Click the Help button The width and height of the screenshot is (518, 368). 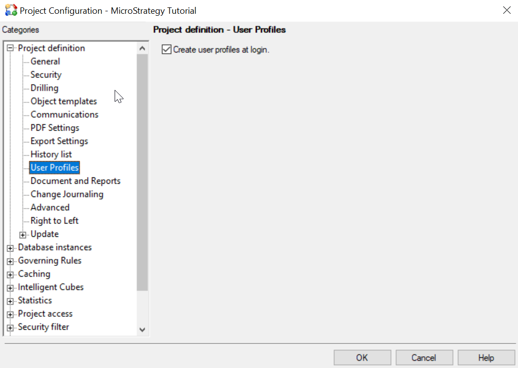point(487,357)
